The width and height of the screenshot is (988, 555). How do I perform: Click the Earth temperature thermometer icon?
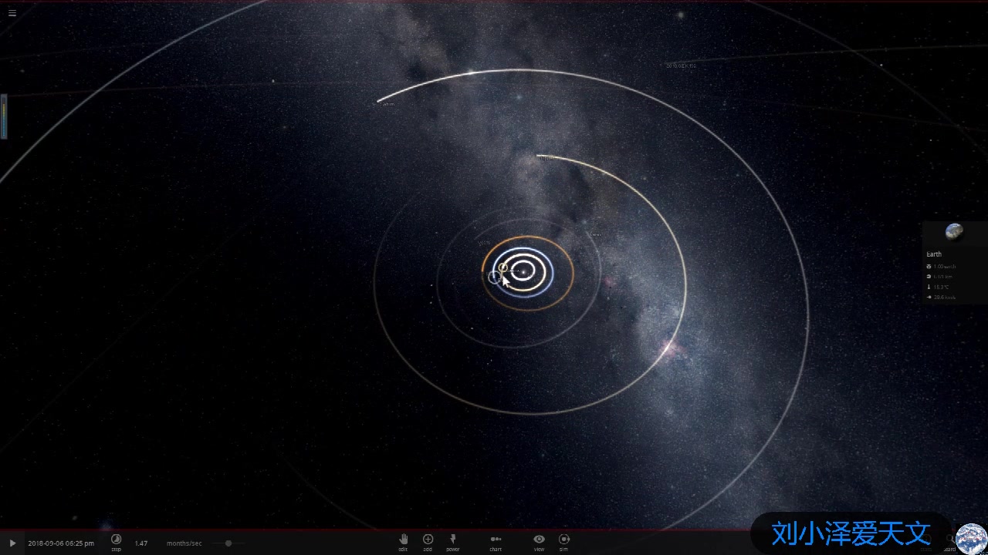[x=929, y=287]
